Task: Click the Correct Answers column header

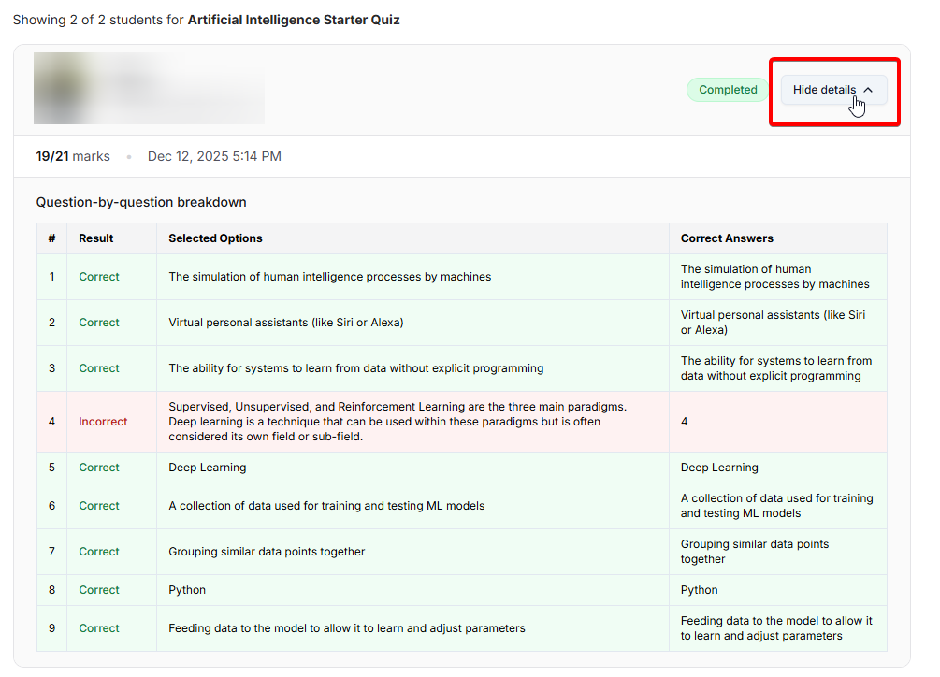Action: pos(727,238)
